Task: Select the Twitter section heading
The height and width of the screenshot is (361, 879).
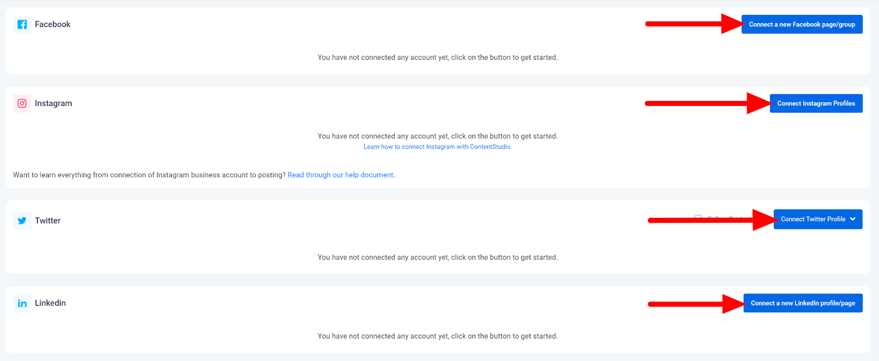Action: point(48,221)
